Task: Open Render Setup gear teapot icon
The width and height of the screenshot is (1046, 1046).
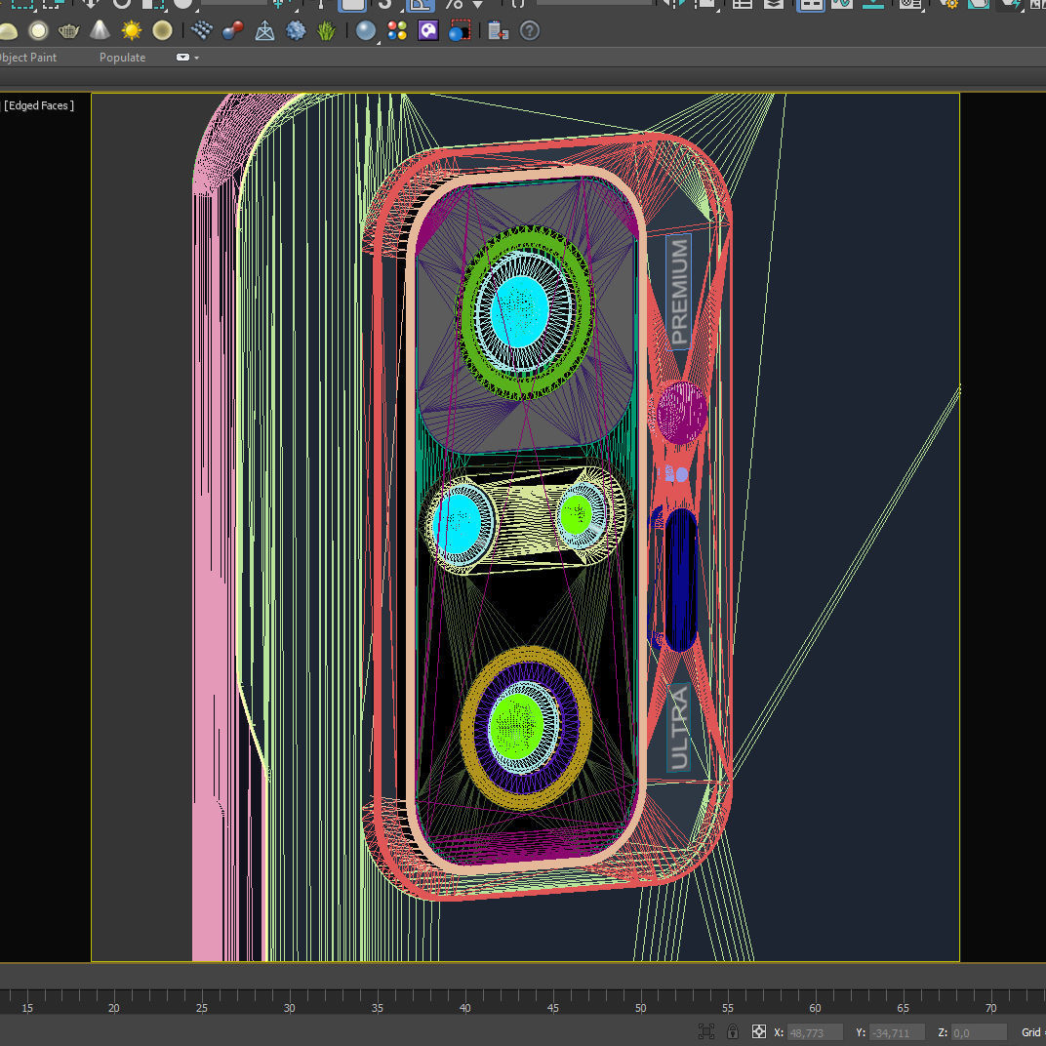Action: click(x=948, y=4)
